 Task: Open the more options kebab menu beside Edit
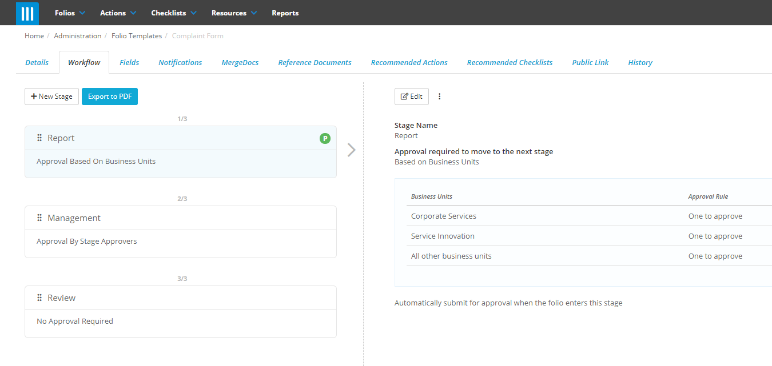pos(439,96)
